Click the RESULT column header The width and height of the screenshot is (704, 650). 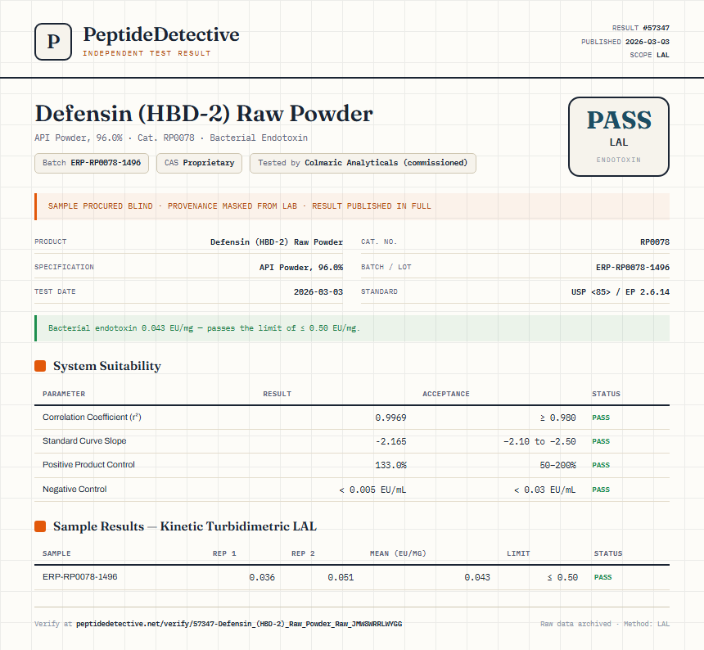[277, 394]
